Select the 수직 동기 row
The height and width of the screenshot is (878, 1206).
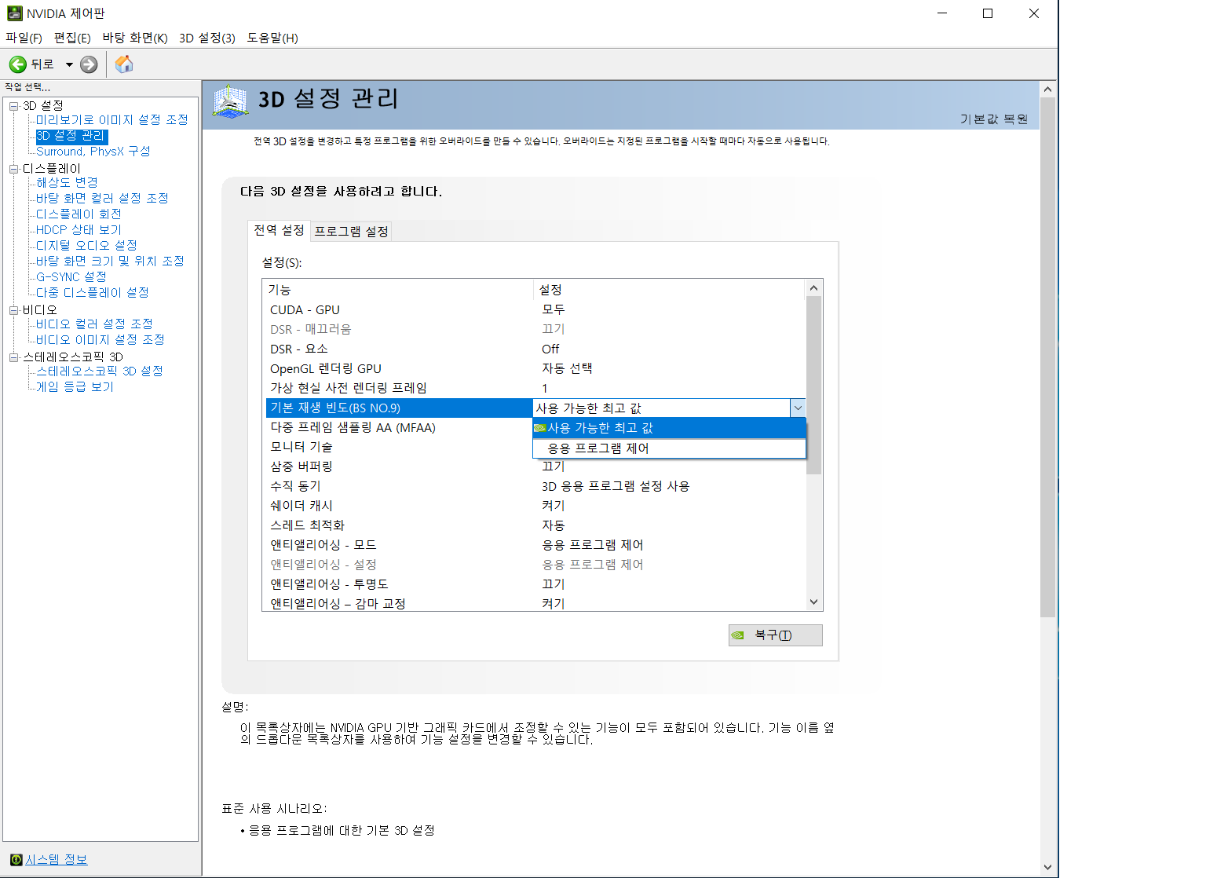tap(535, 486)
